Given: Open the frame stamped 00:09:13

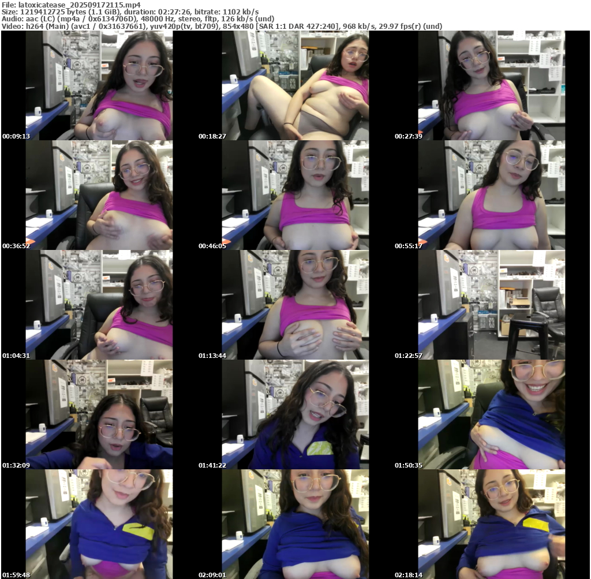Looking at the screenshot, I should point(99,85).
